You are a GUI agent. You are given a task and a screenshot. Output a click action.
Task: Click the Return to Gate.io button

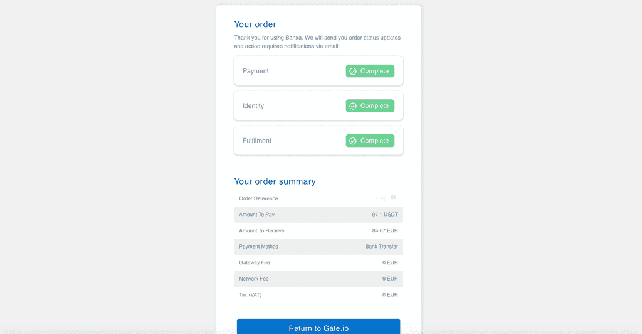click(x=318, y=328)
